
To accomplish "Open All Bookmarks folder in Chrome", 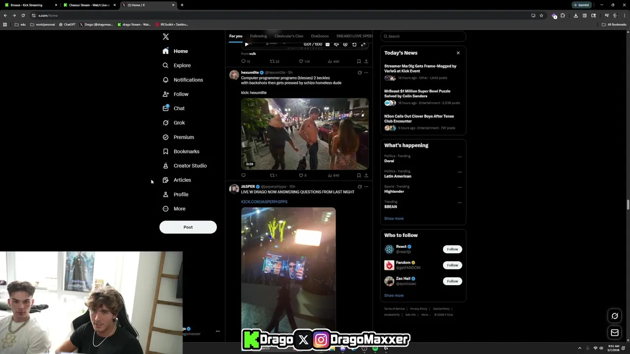I will point(614,25).
